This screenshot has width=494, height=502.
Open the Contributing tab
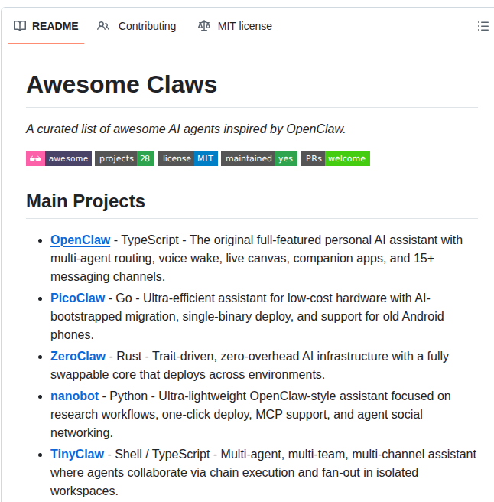[146, 26]
